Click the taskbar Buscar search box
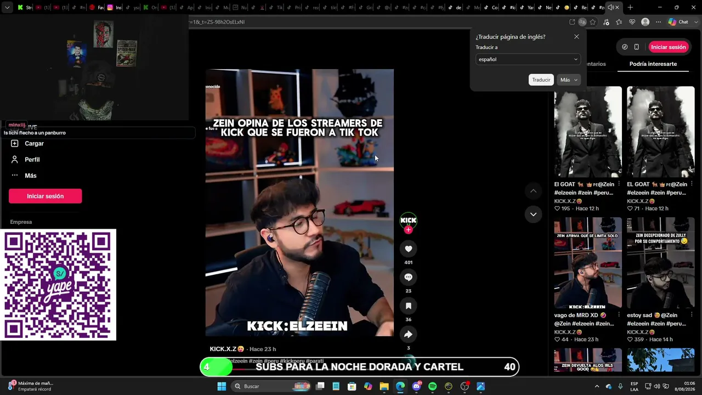 pyautogui.click(x=272, y=386)
